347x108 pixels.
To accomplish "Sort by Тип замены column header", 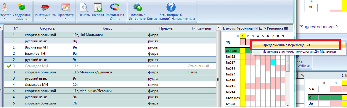I will pyautogui.click(x=201, y=28).
